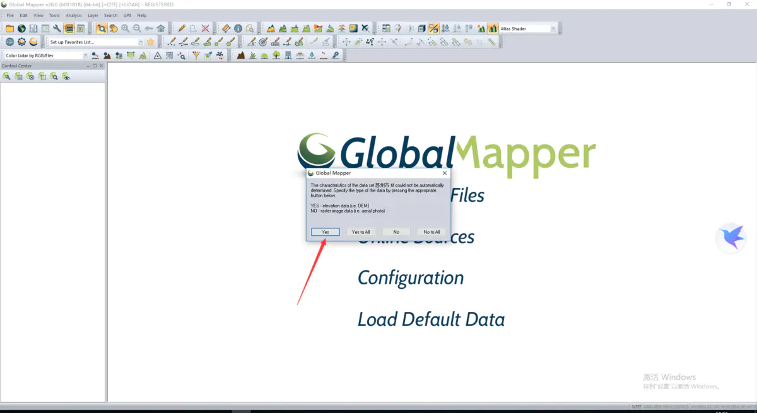Open the Set up Favorites List dropdown

[x=140, y=42]
